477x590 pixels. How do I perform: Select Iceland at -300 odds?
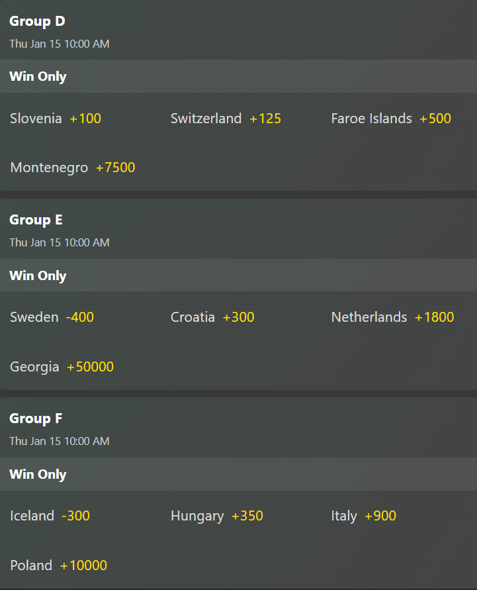tap(50, 516)
